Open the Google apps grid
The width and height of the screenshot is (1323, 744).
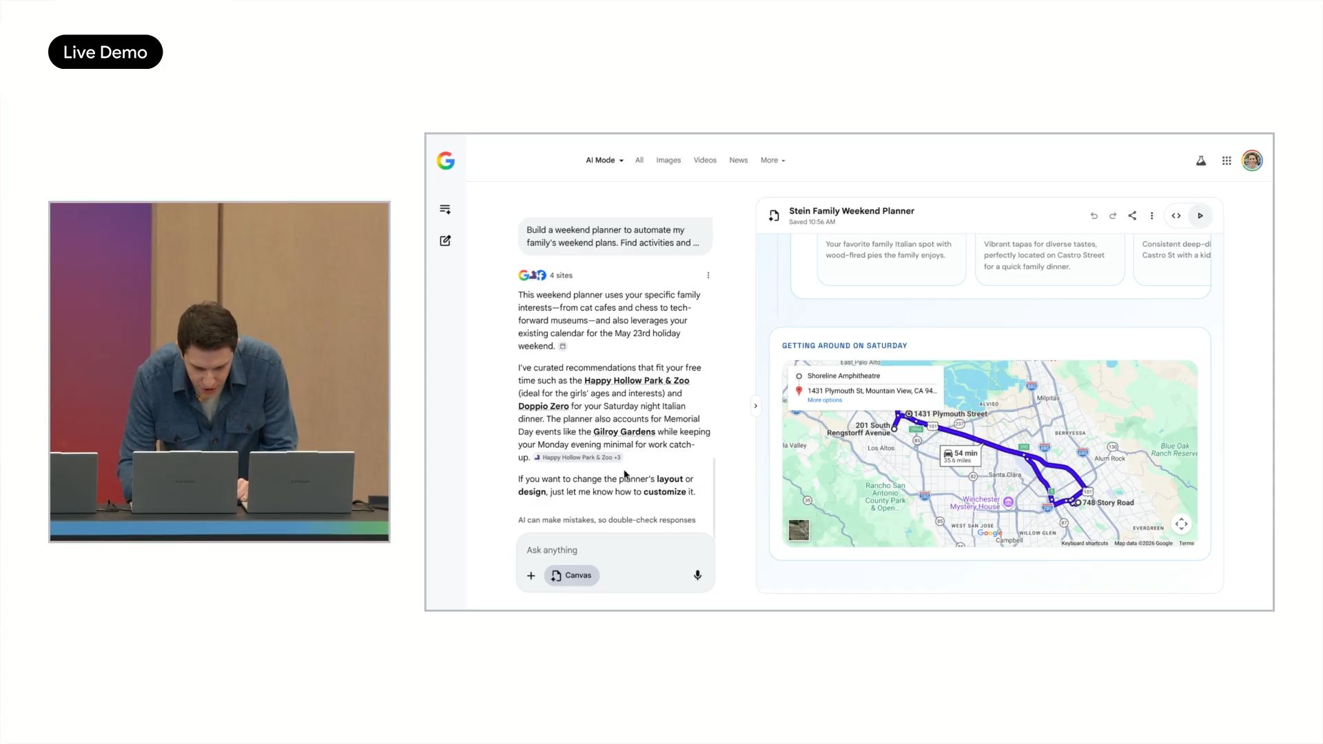pyautogui.click(x=1227, y=161)
